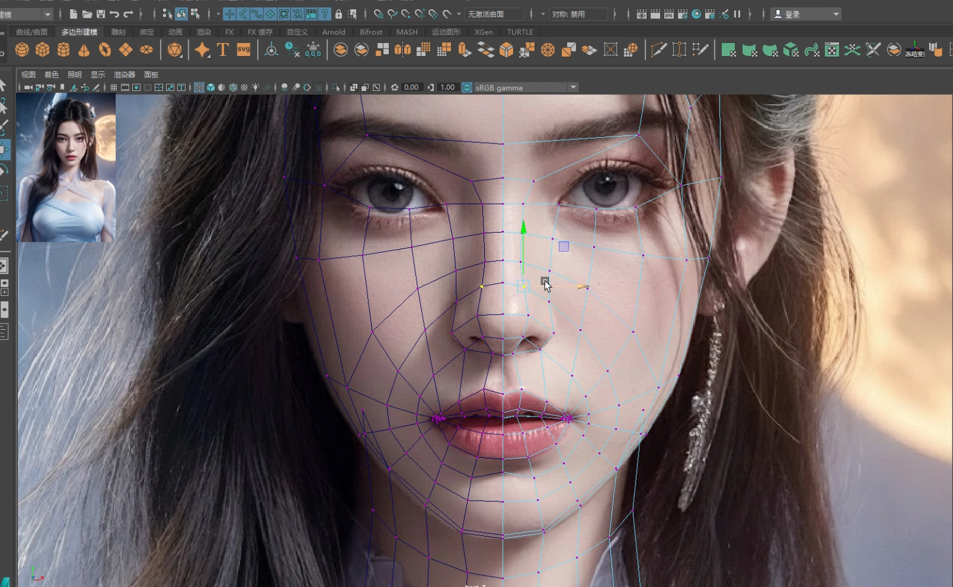The width and height of the screenshot is (953, 587).
Task: Click the mirror geometry shelf icon
Action: pyautogui.click(x=403, y=50)
